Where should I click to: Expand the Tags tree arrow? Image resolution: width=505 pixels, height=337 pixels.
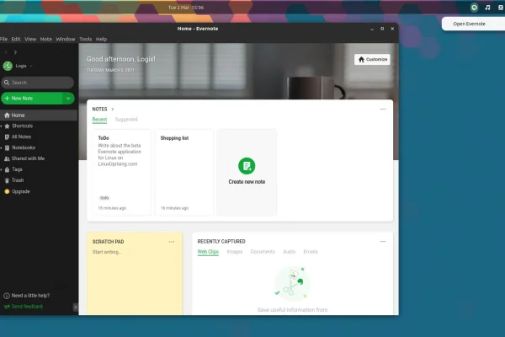[2, 169]
